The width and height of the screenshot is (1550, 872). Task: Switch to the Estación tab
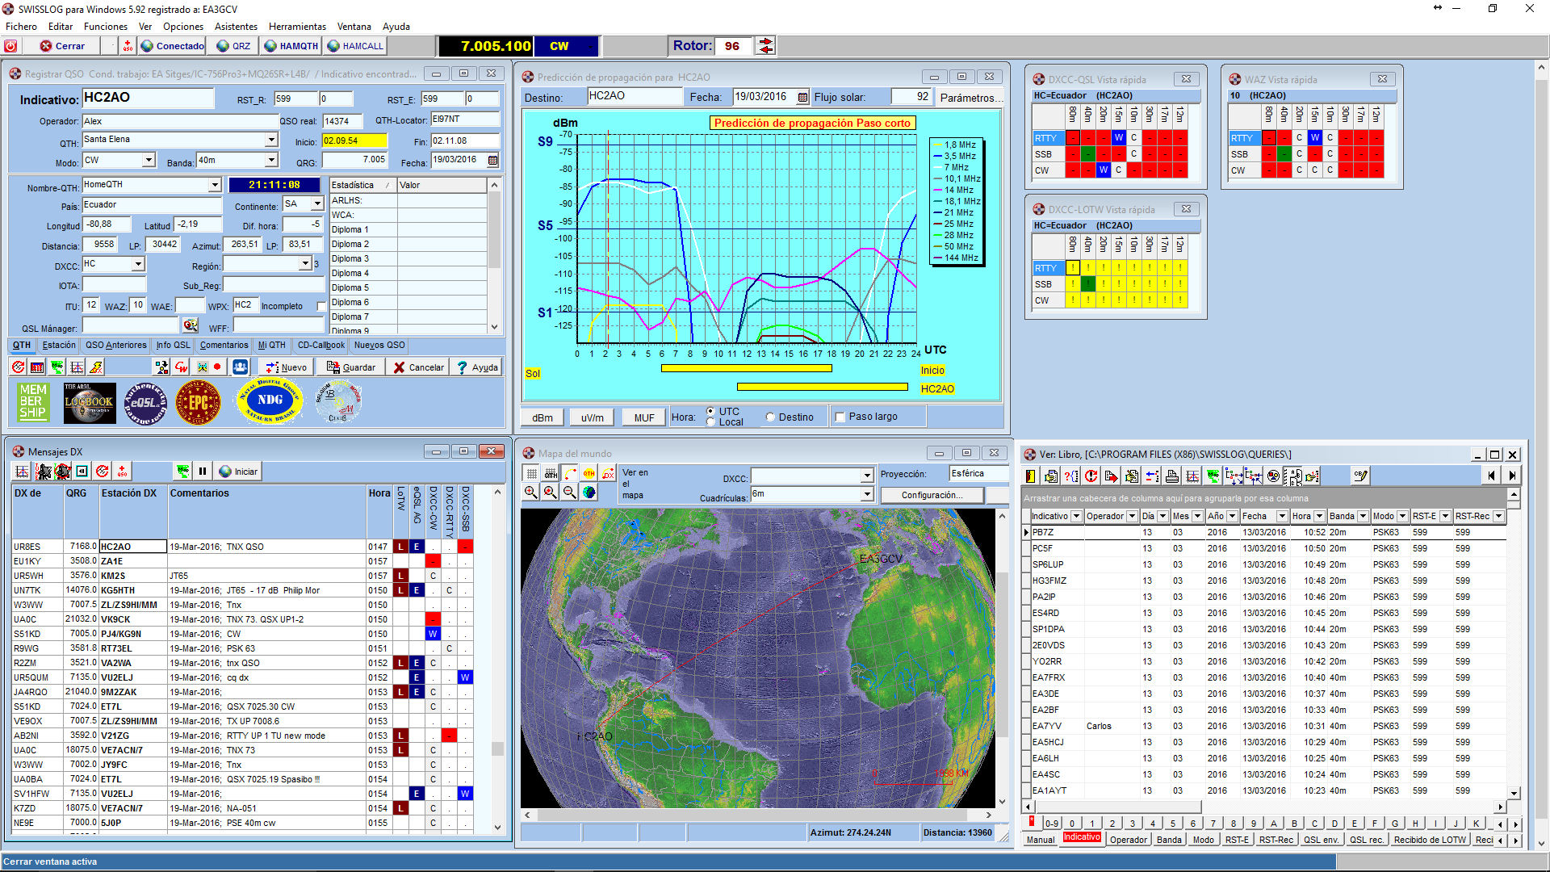(x=59, y=346)
